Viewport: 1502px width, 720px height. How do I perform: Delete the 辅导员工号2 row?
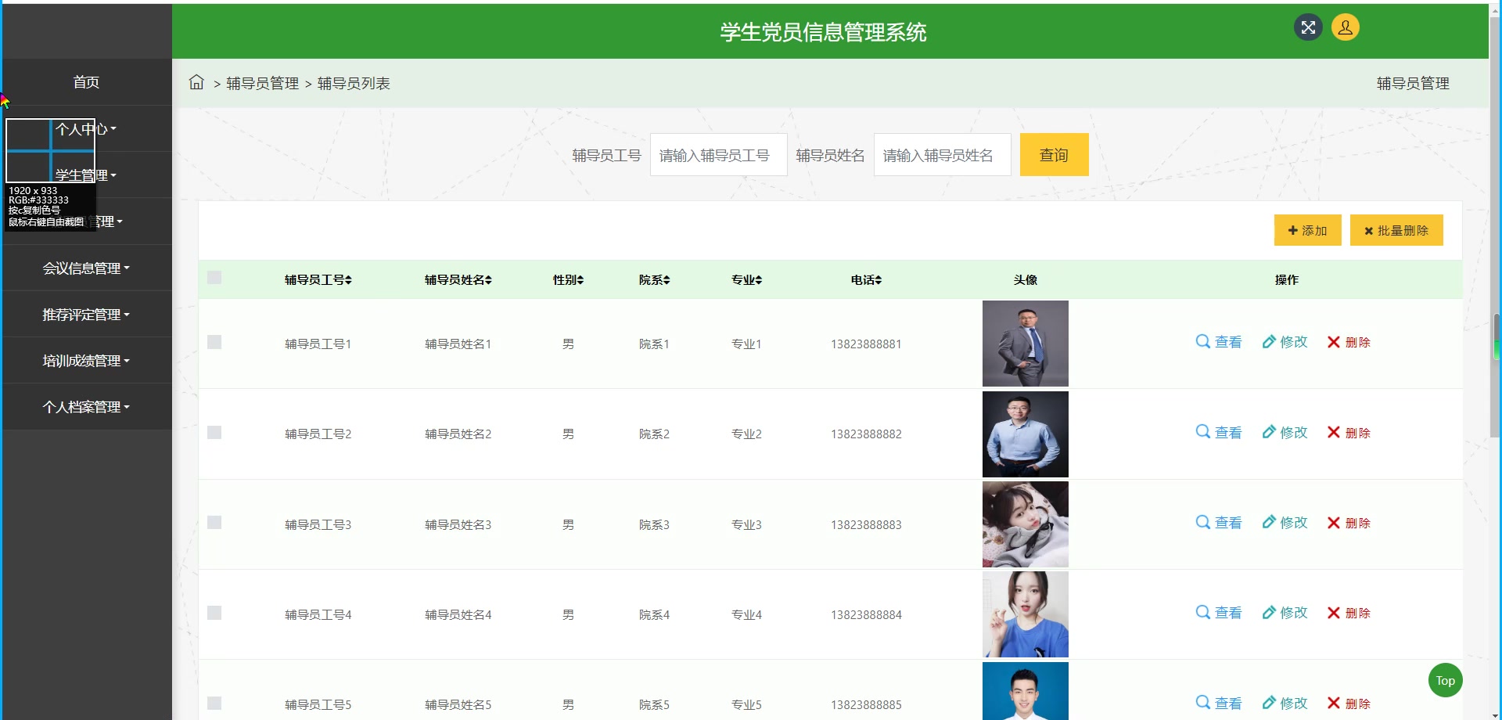pos(1349,433)
